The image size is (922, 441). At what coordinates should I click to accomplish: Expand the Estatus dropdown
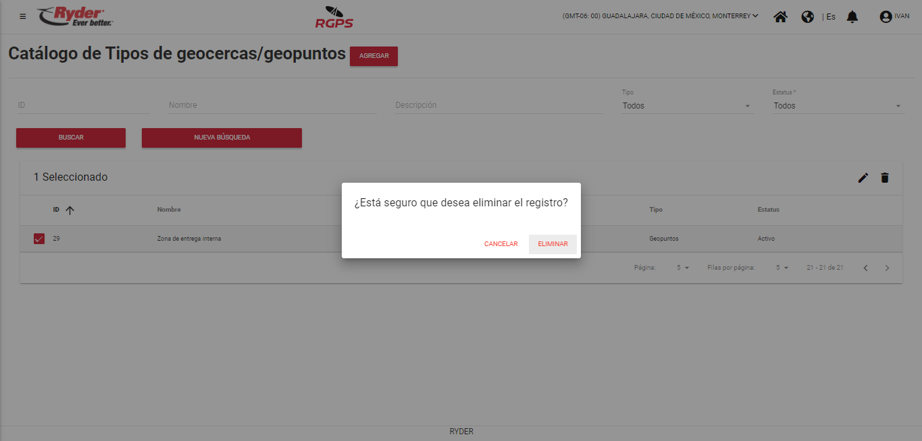[x=838, y=106]
